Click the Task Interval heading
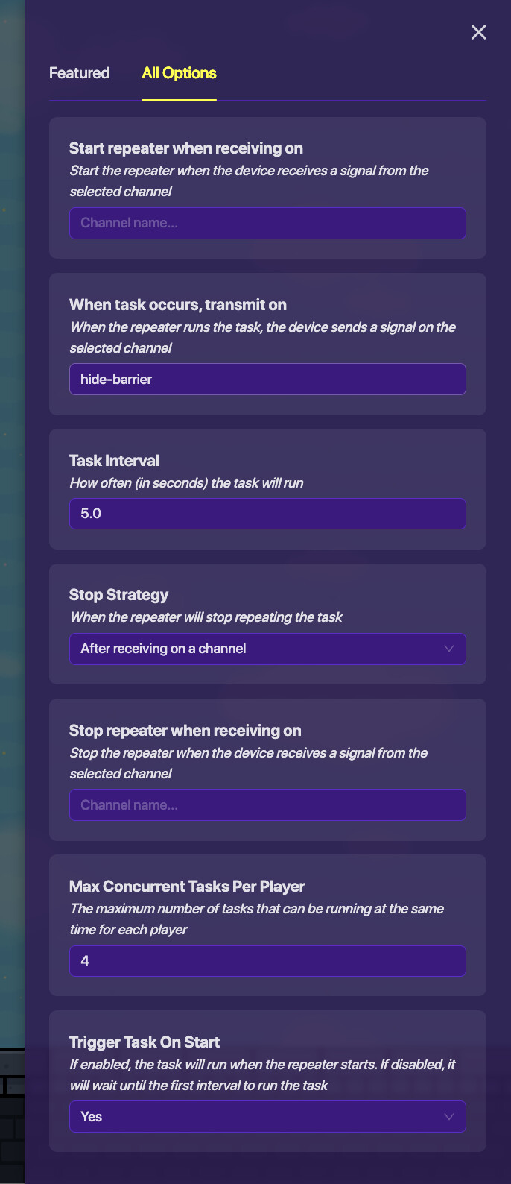The image size is (511, 1184). [115, 461]
